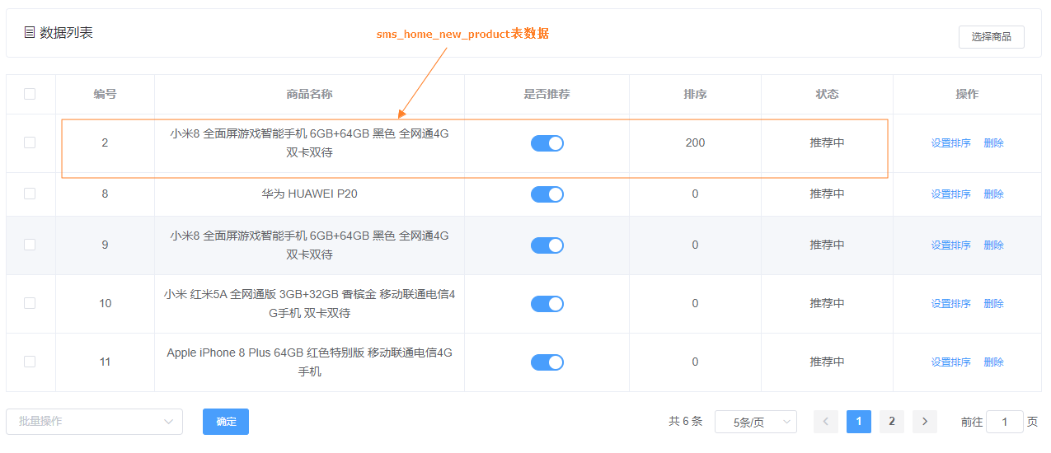Viewport: 1051px width, 453px height.
Task: Expand the 5条/页 page size selector
Action: [x=755, y=422]
